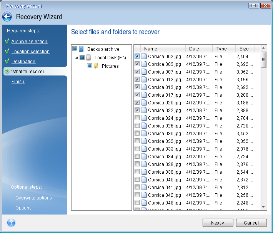Viewport: 273px width, 233px height.
Task: Click the Next button
Action: (217, 223)
